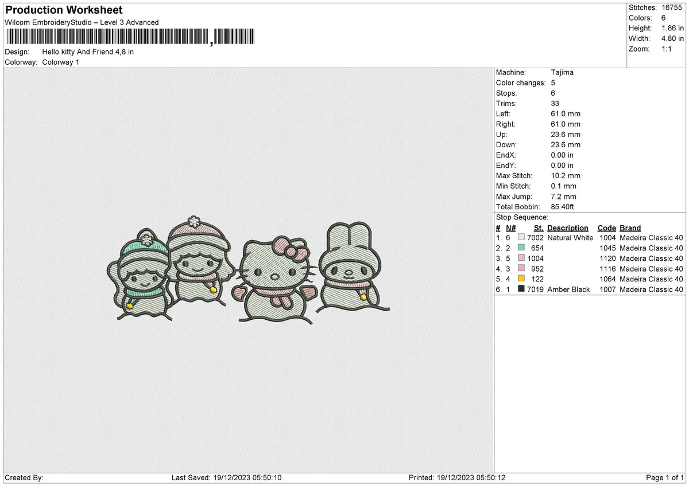Pick the pink swatch beside thread 1004
The width and height of the screenshot is (689, 486).
(521, 258)
